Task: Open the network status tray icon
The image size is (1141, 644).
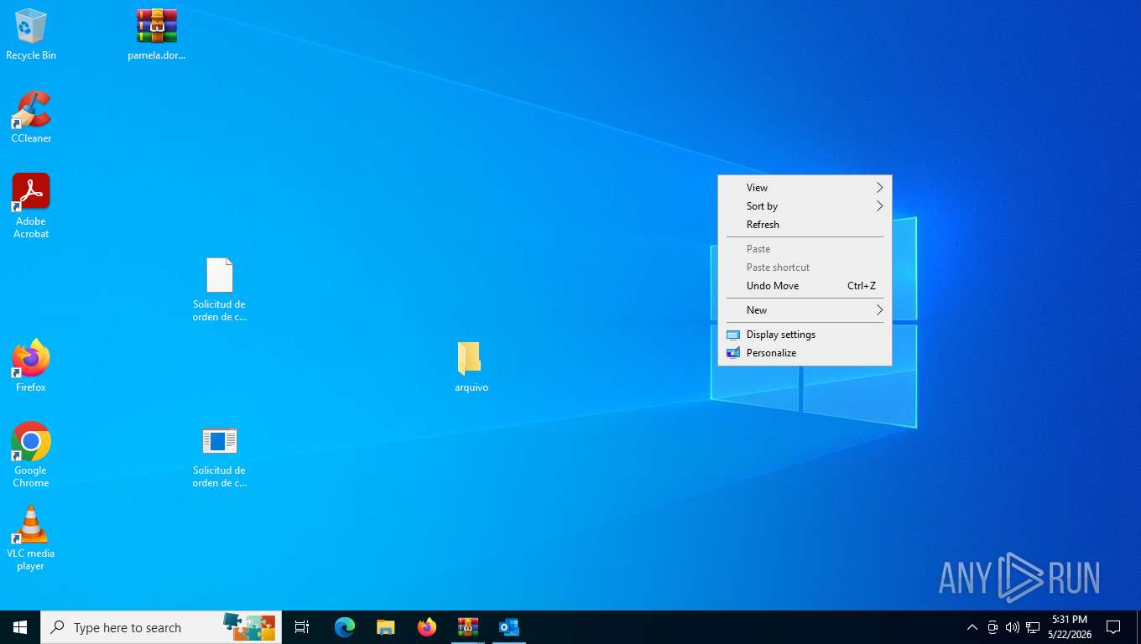Action: (x=1033, y=627)
